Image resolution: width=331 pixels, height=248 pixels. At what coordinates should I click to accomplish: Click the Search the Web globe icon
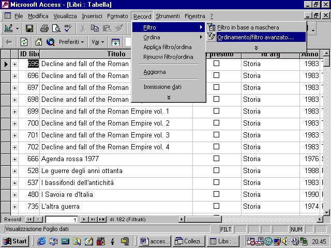[x=51, y=42]
